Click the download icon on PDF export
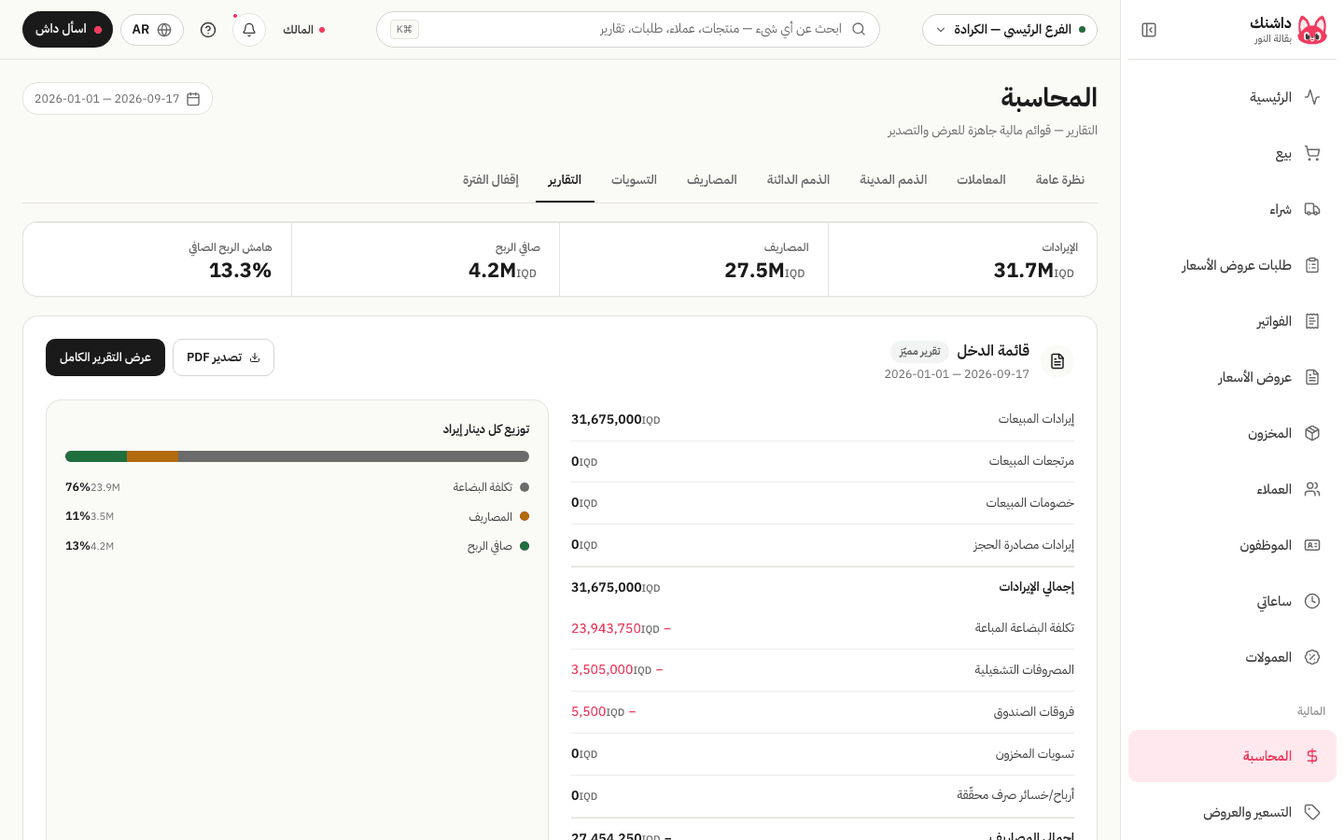Screen dimensions: 1344x840 point(255,357)
